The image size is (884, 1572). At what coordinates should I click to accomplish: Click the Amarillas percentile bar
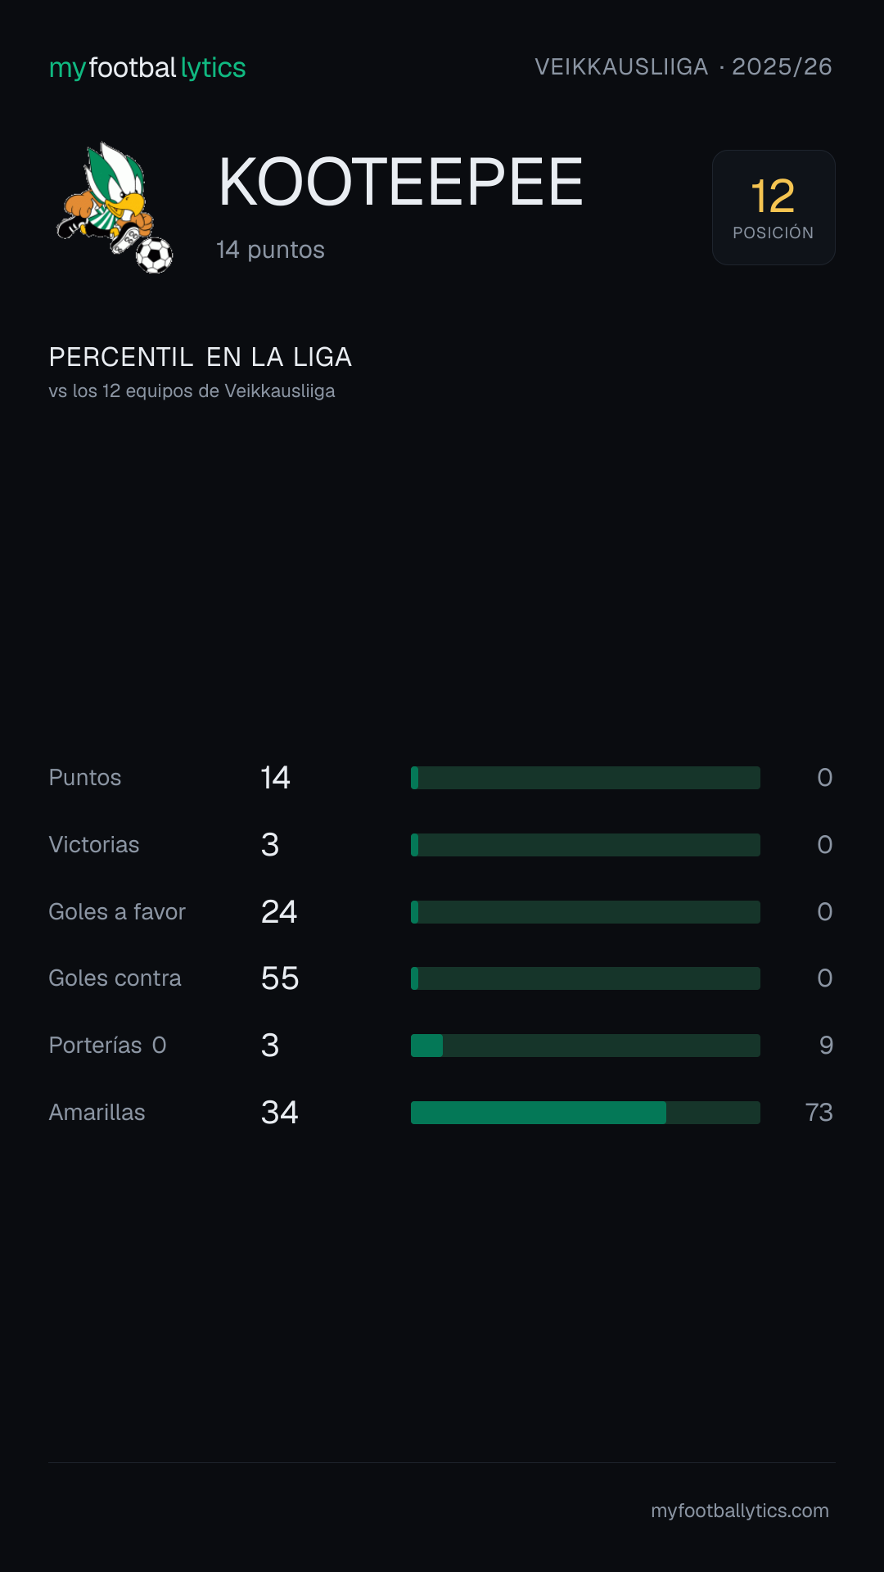(x=585, y=1113)
